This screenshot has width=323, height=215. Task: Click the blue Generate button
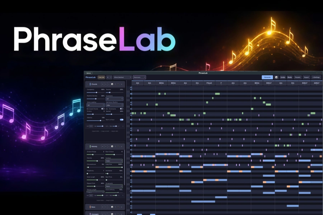click(x=267, y=77)
